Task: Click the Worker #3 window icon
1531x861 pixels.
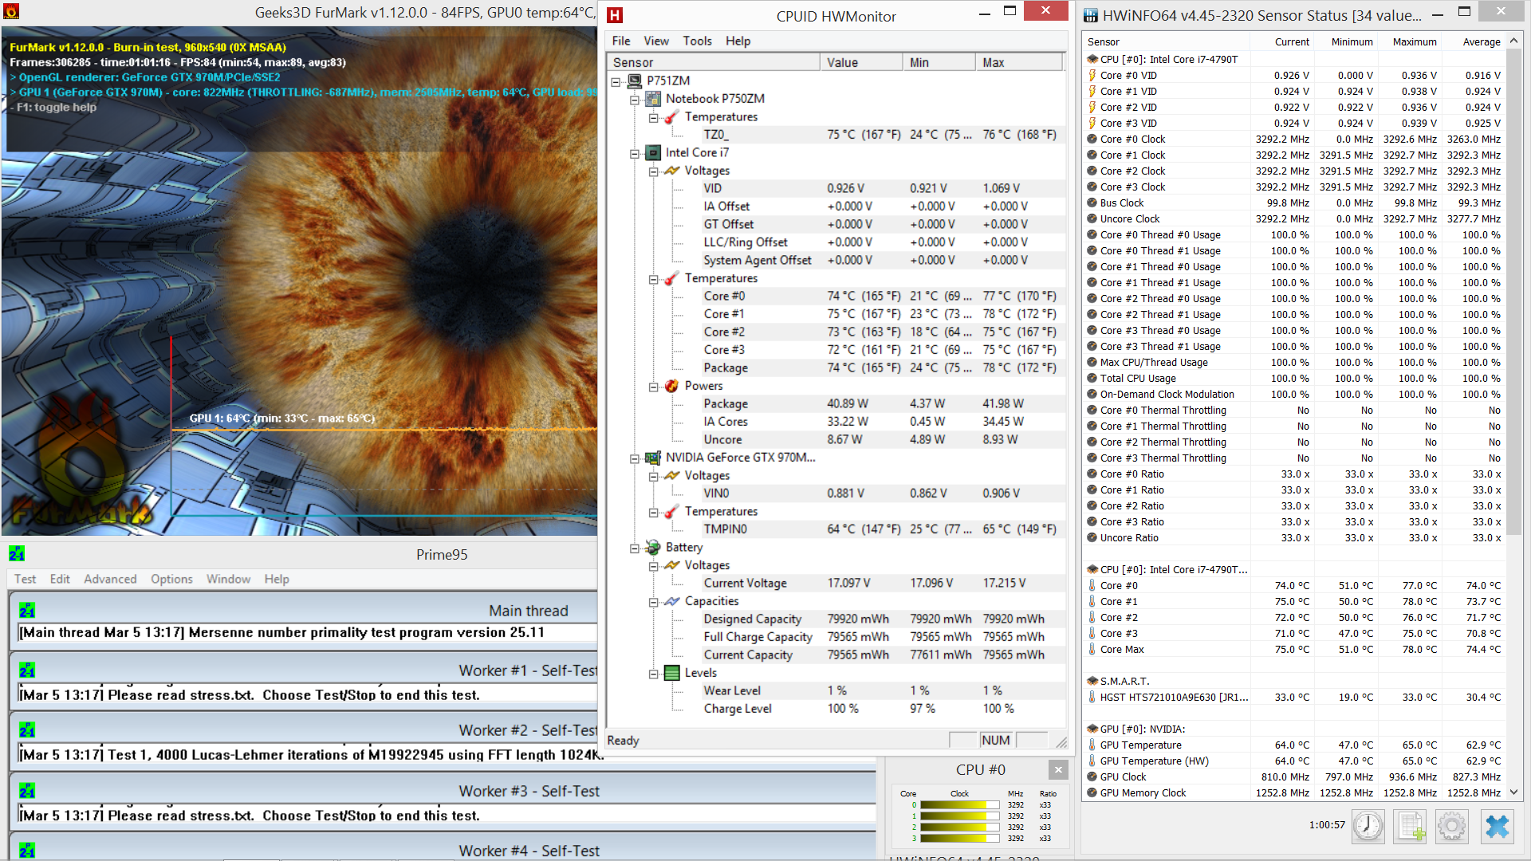Action: point(27,791)
